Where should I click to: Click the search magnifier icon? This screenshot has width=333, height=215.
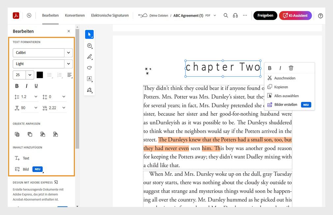point(226,15)
